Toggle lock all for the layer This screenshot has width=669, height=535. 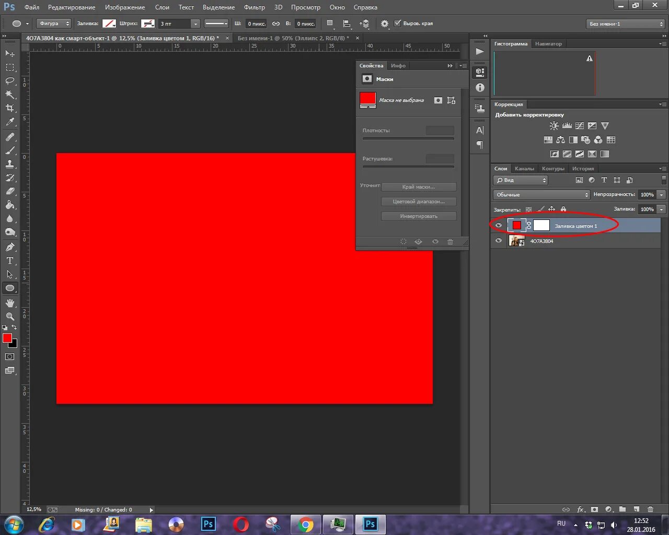point(563,209)
